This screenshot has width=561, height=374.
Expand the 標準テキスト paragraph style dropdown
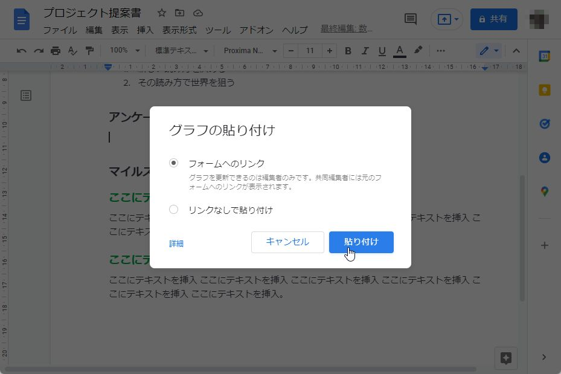181,51
